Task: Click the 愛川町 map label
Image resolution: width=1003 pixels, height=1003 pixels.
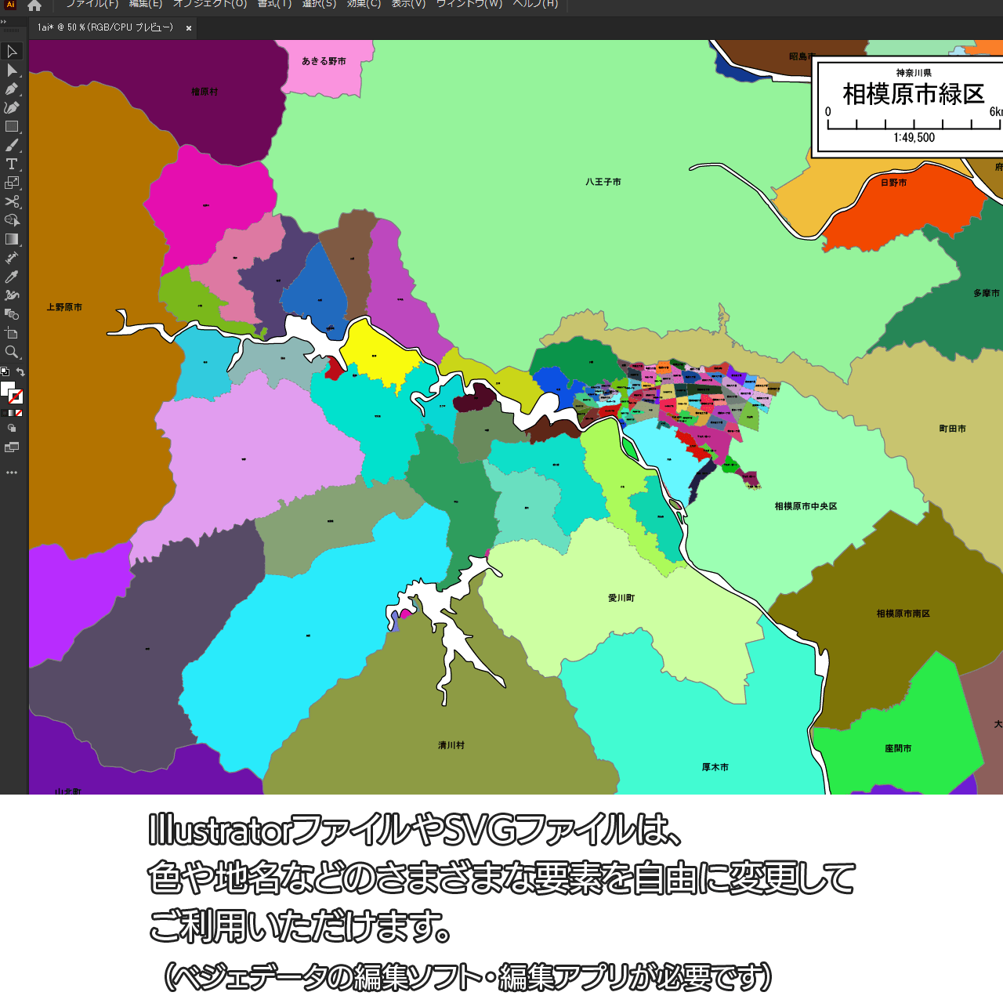Action: click(x=621, y=598)
